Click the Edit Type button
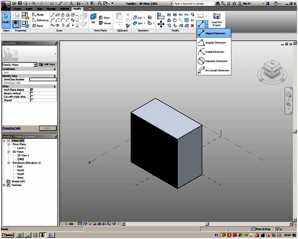This screenshot has height=239, width=298. coord(48,65)
